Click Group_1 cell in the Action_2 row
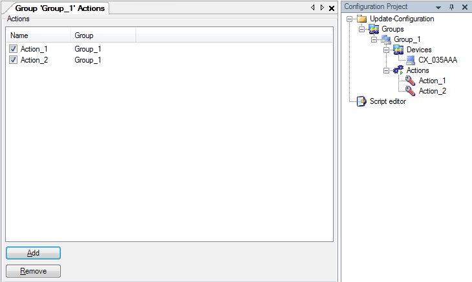This screenshot has height=282, width=472. click(x=87, y=60)
